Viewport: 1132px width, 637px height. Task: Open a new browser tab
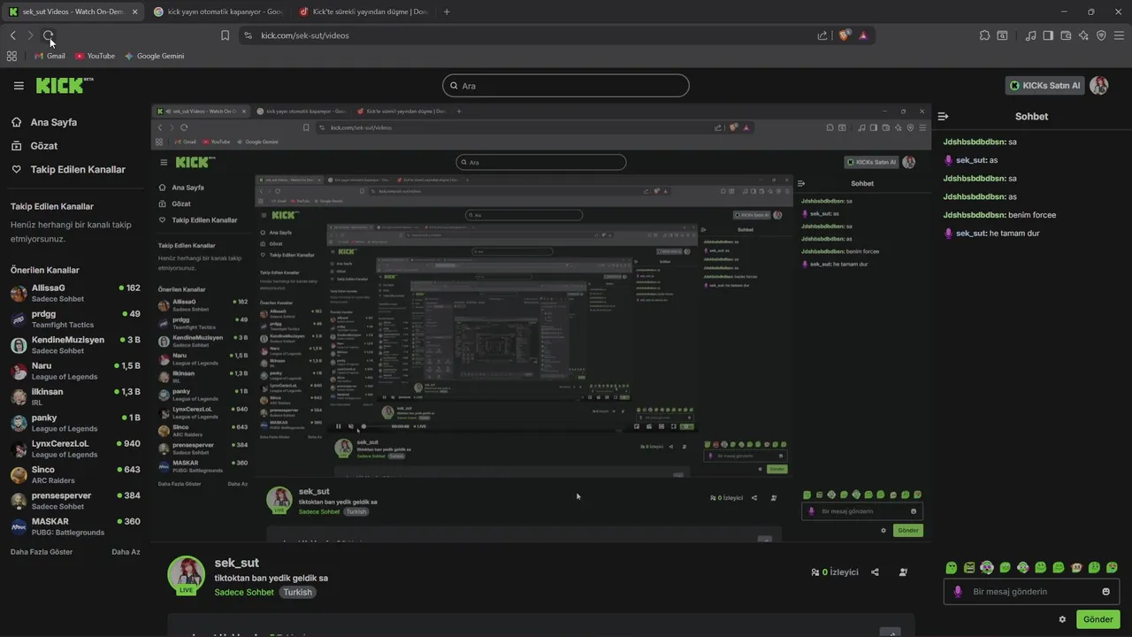[447, 12]
